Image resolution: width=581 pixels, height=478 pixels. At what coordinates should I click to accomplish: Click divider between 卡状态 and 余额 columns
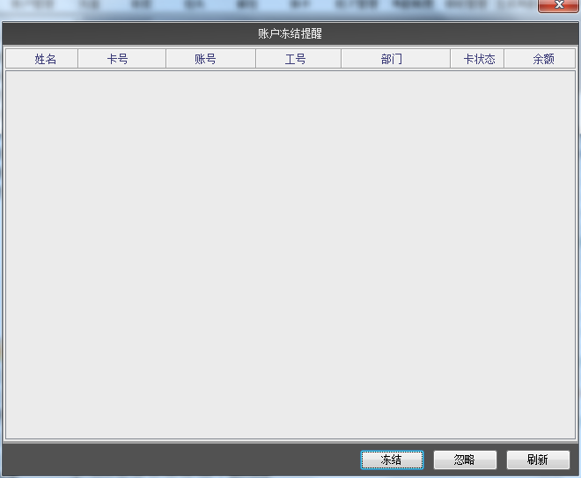(504, 59)
